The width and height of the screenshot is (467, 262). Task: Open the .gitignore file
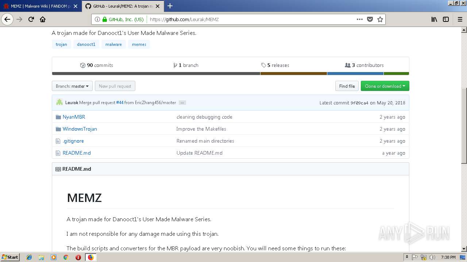pyautogui.click(x=73, y=141)
